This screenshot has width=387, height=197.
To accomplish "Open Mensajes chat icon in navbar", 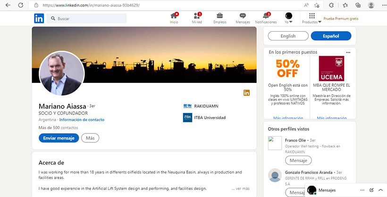I will tap(243, 16).
